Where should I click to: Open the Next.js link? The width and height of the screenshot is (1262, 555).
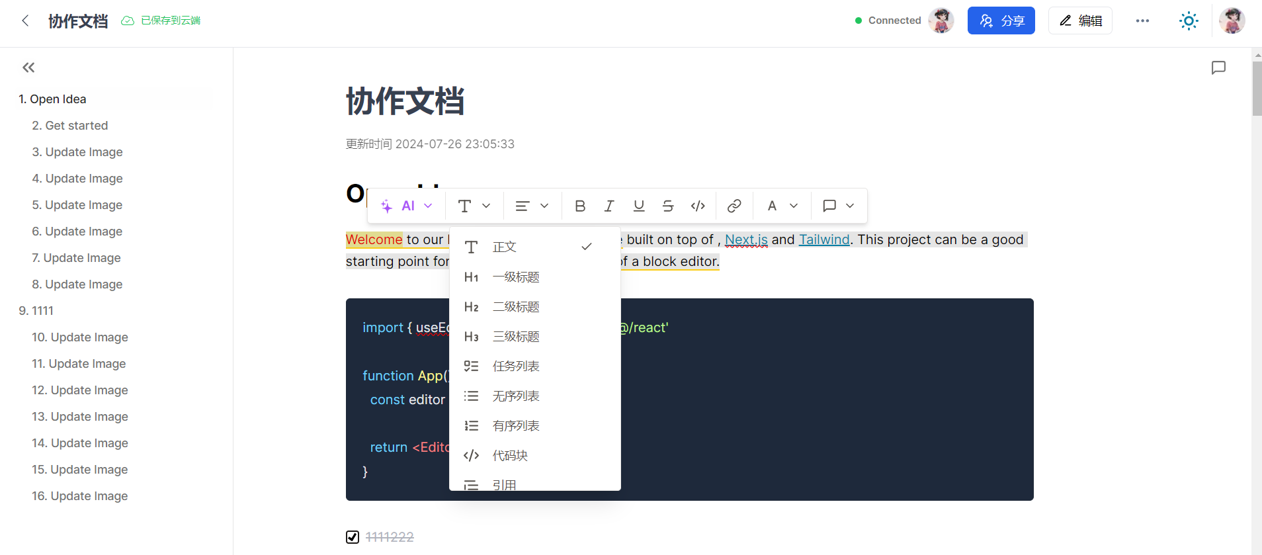746,239
